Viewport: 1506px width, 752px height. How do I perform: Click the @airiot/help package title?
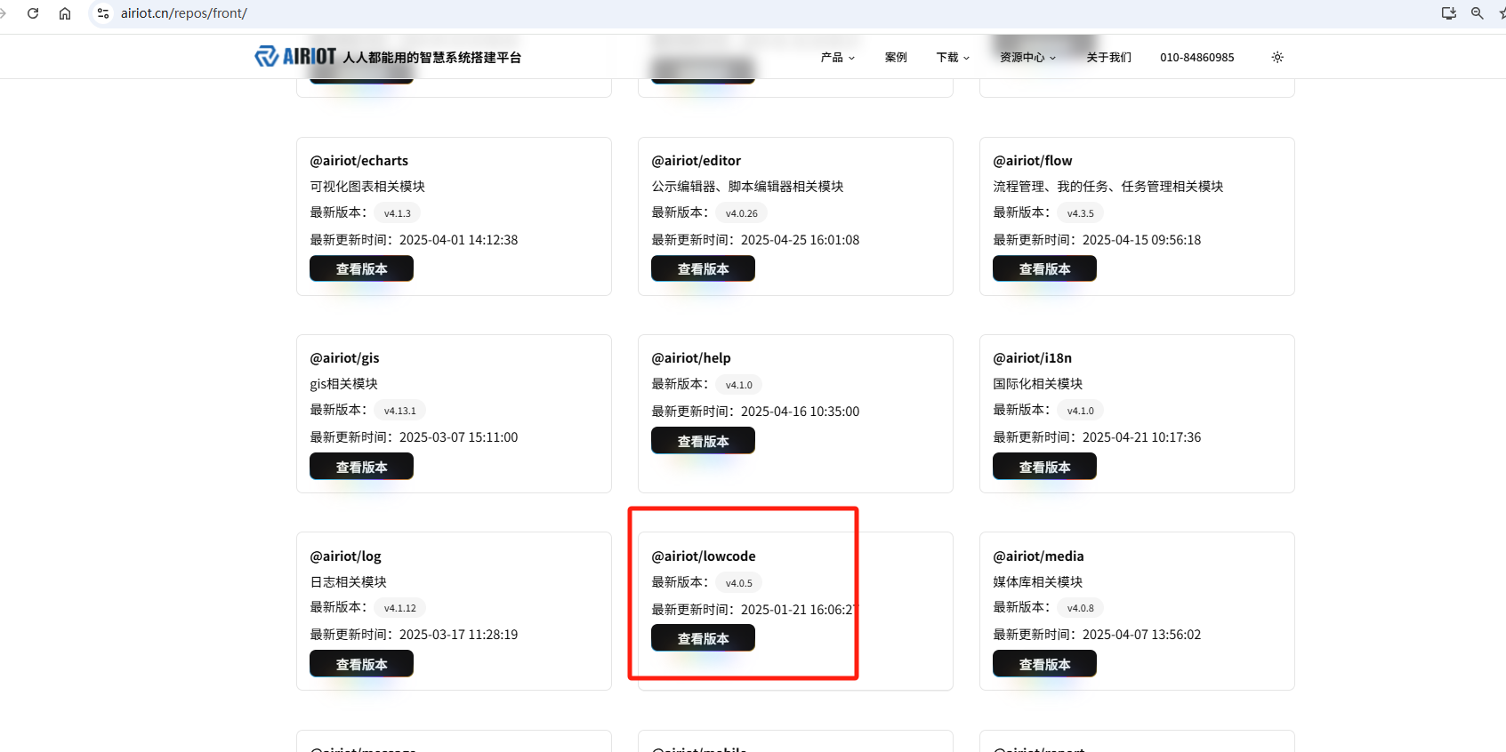pyautogui.click(x=690, y=358)
